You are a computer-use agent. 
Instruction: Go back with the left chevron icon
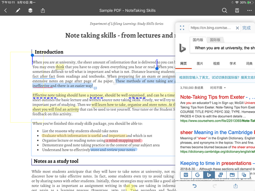6,11
